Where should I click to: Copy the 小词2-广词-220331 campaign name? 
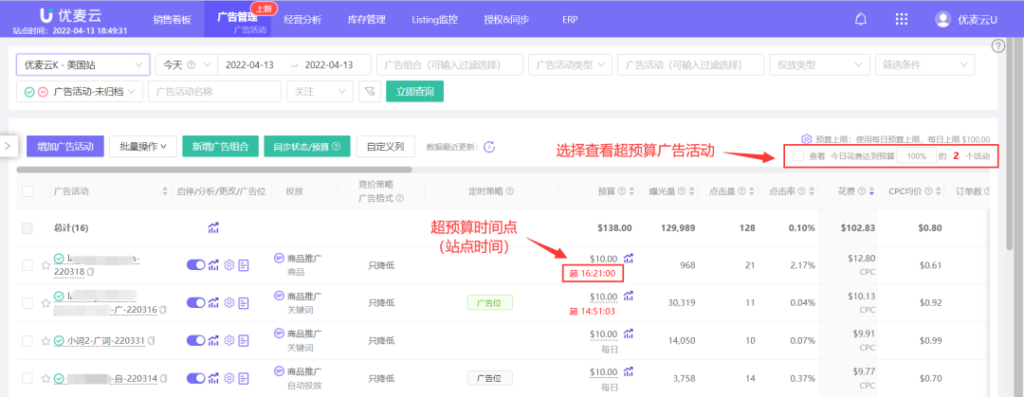click(152, 341)
